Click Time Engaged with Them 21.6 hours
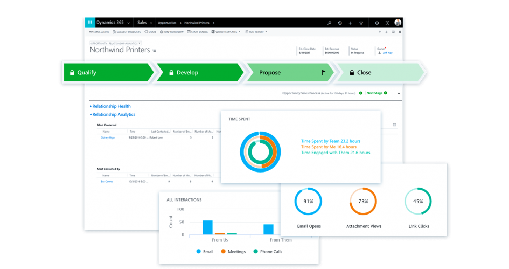Viewport: 509px width, 269px height. tap(336, 153)
